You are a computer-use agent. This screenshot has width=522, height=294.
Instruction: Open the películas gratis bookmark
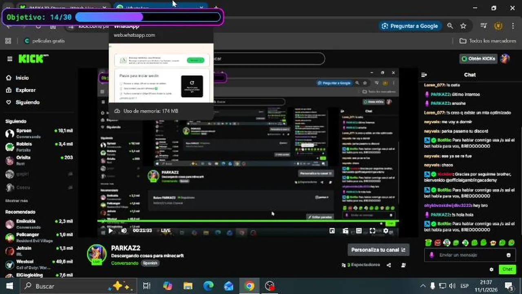[44, 41]
